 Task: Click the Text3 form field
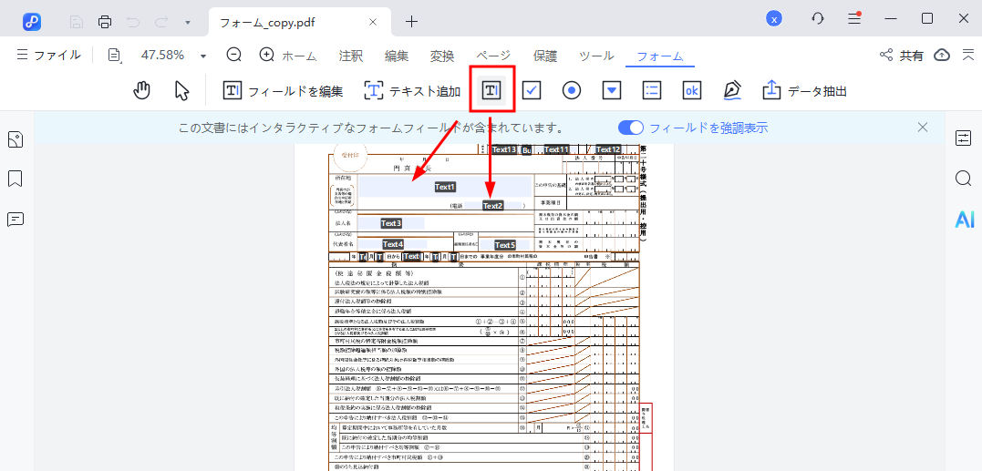(x=391, y=223)
